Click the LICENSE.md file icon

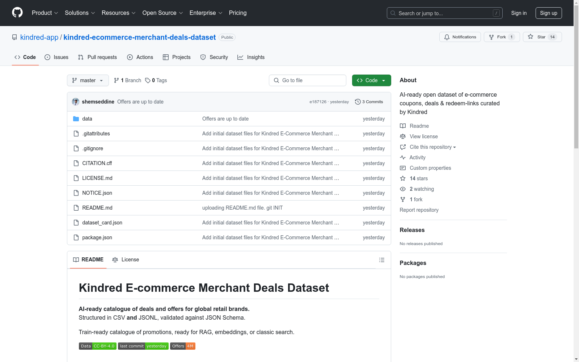pyautogui.click(x=76, y=178)
